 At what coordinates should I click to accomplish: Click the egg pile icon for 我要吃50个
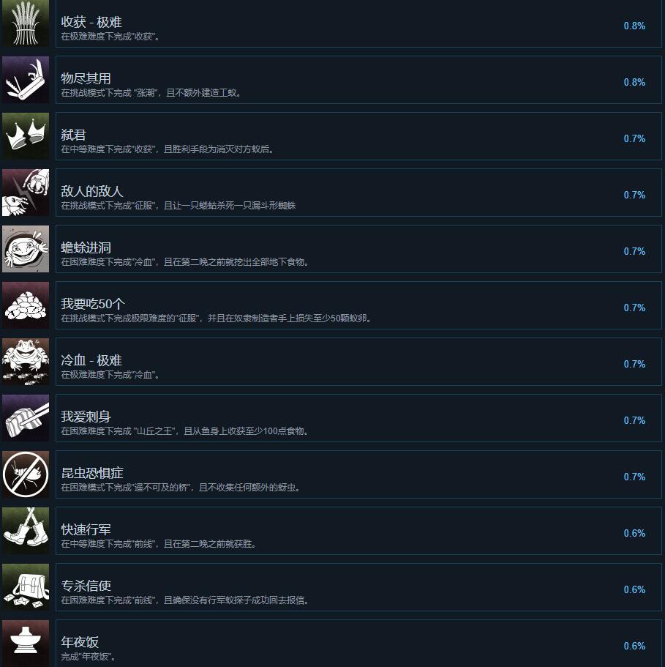tap(26, 305)
